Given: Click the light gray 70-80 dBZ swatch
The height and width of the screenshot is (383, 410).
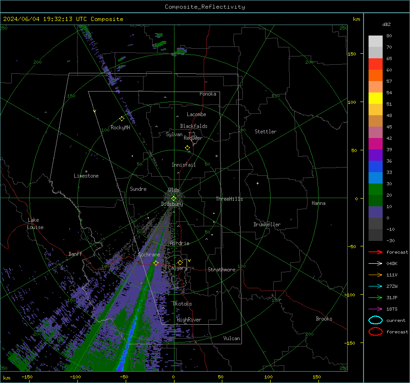Looking at the screenshot, I should click(375, 41).
